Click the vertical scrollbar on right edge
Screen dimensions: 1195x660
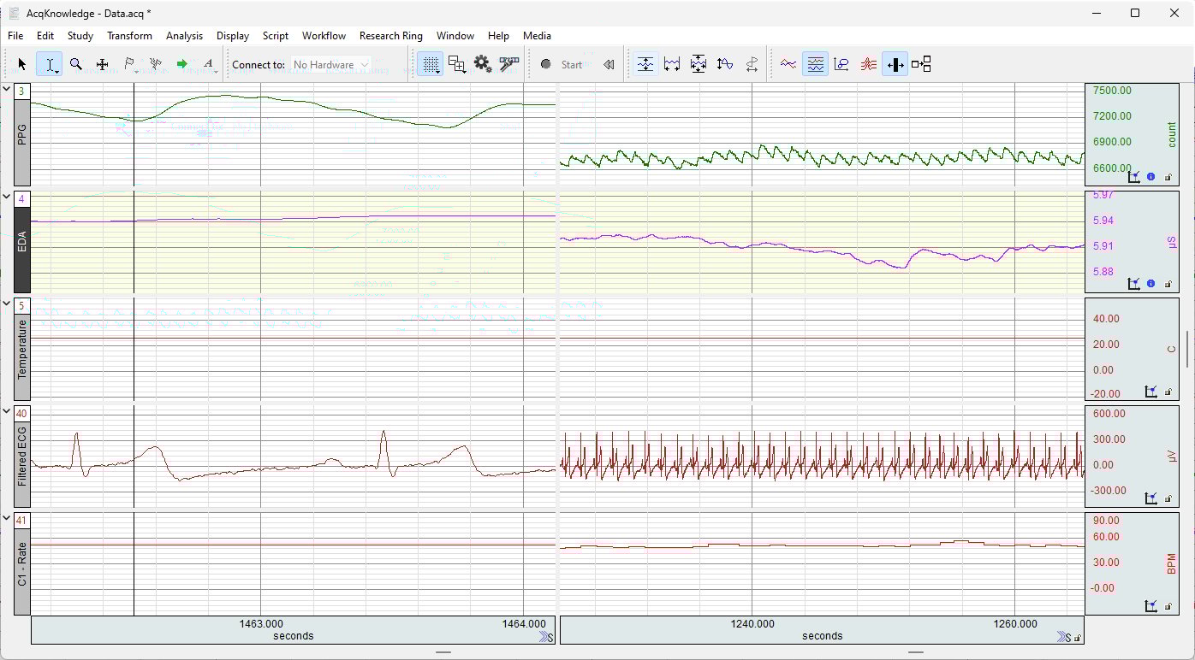pos(1187,349)
